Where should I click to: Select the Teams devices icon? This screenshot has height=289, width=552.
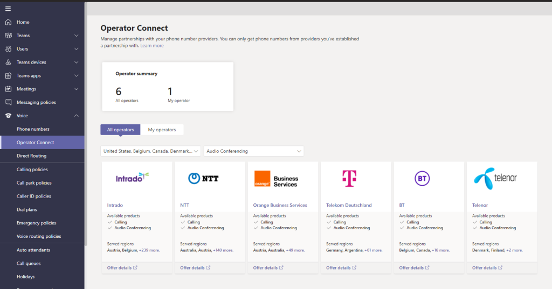(x=8, y=62)
